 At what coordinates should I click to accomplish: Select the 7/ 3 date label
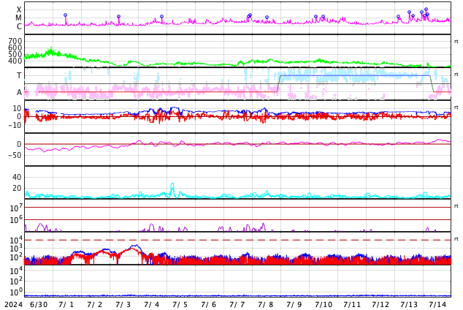pyautogui.click(x=123, y=304)
